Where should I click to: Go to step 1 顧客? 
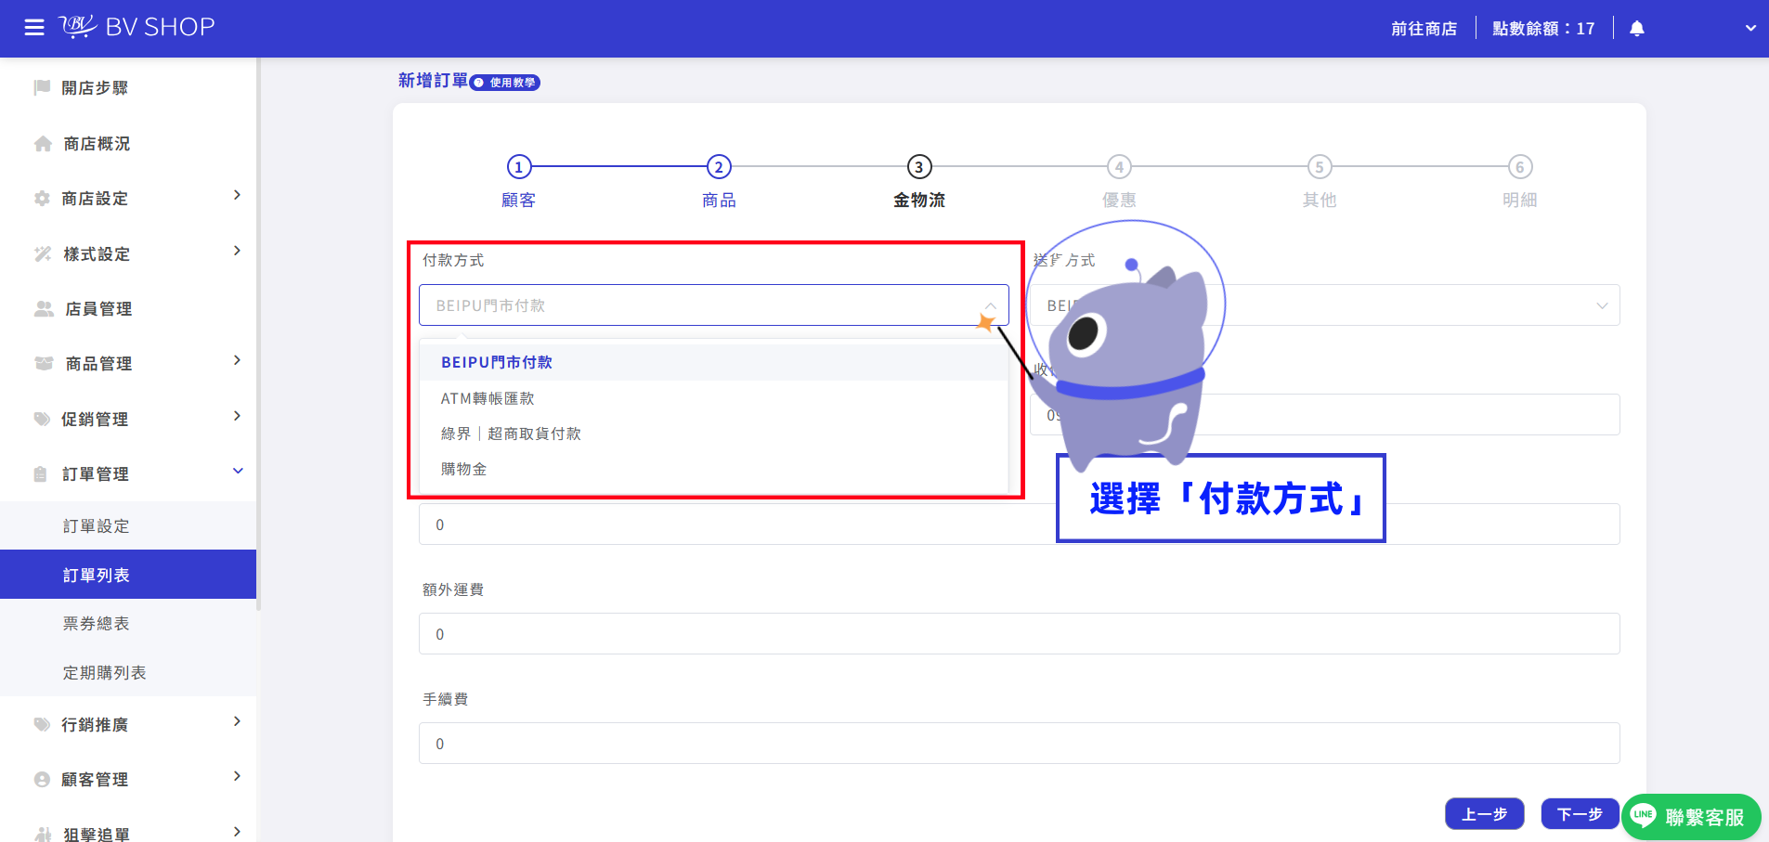pos(519,182)
